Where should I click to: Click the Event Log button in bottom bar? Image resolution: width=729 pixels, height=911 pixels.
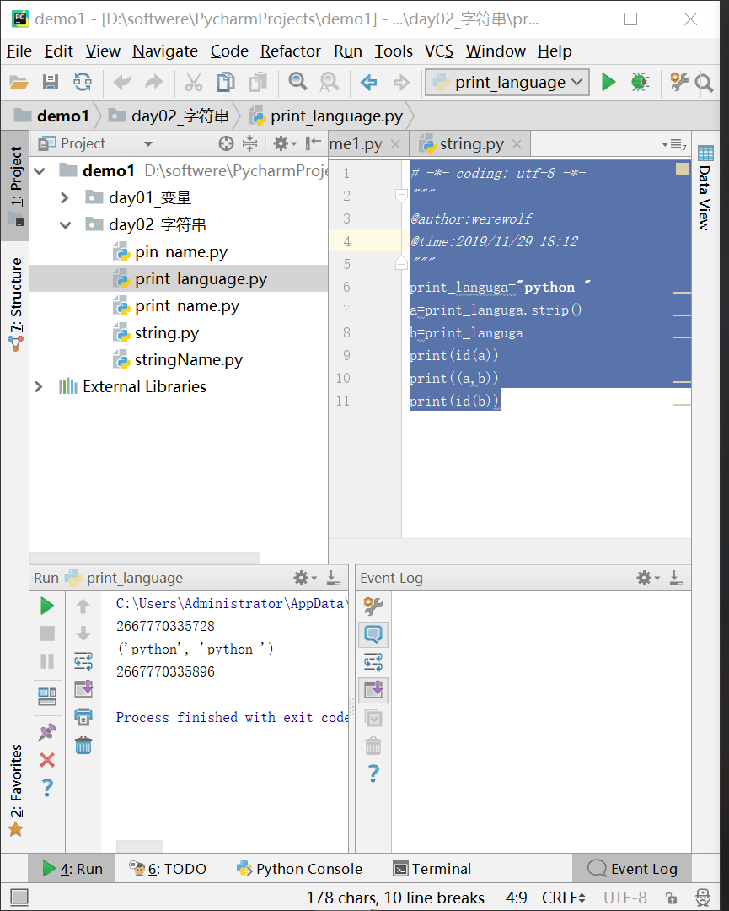[x=632, y=869]
